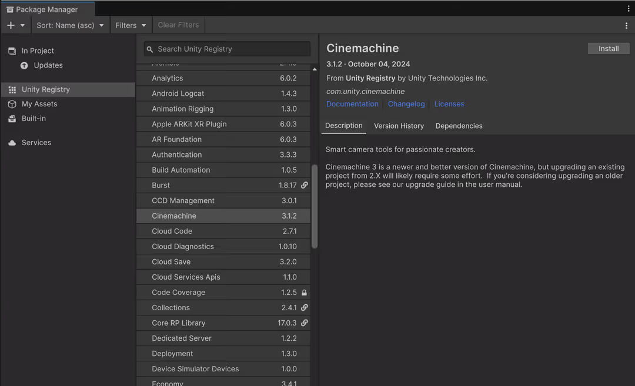Select the Cloud Services Apis package
635x386 pixels.
[x=223, y=277]
